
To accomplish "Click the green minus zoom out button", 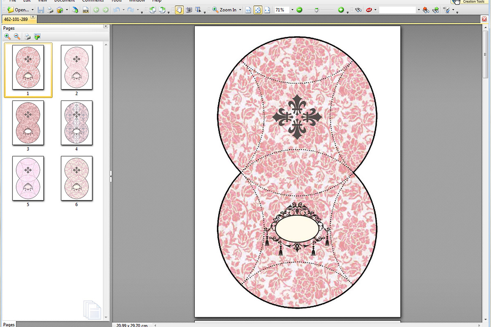I will pyautogui.click(x=300, y=10).
